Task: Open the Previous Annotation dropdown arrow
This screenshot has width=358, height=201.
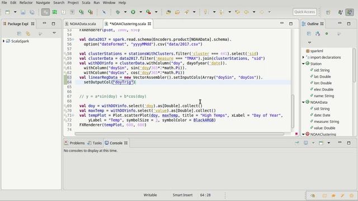Action: pos(229,12)
